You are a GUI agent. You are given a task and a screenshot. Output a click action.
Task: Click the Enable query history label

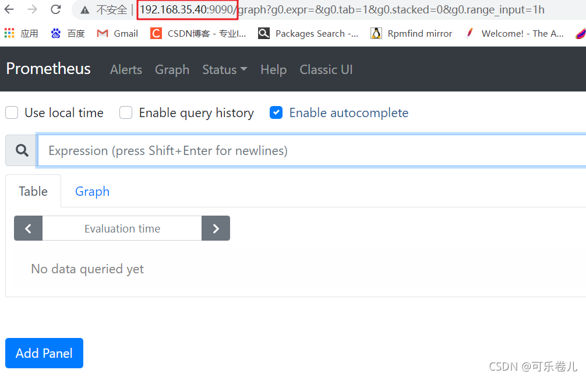(196, 112)
